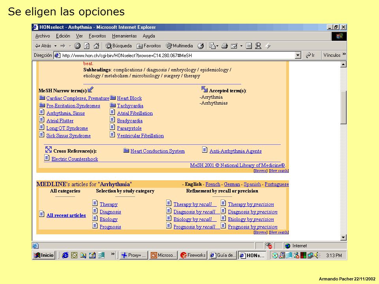Click the red-green bars tray icon

tap(303, 255)
